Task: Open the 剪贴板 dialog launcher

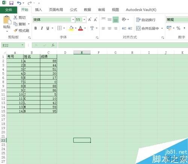Action: [29, 37]
